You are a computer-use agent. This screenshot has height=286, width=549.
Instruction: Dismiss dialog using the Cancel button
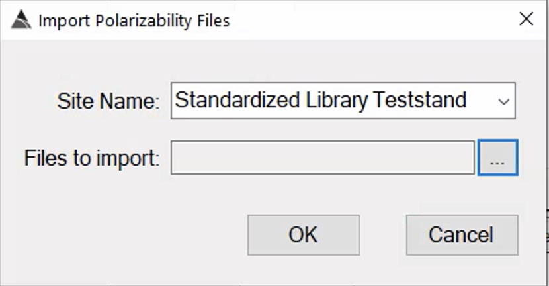click(462, 235)
